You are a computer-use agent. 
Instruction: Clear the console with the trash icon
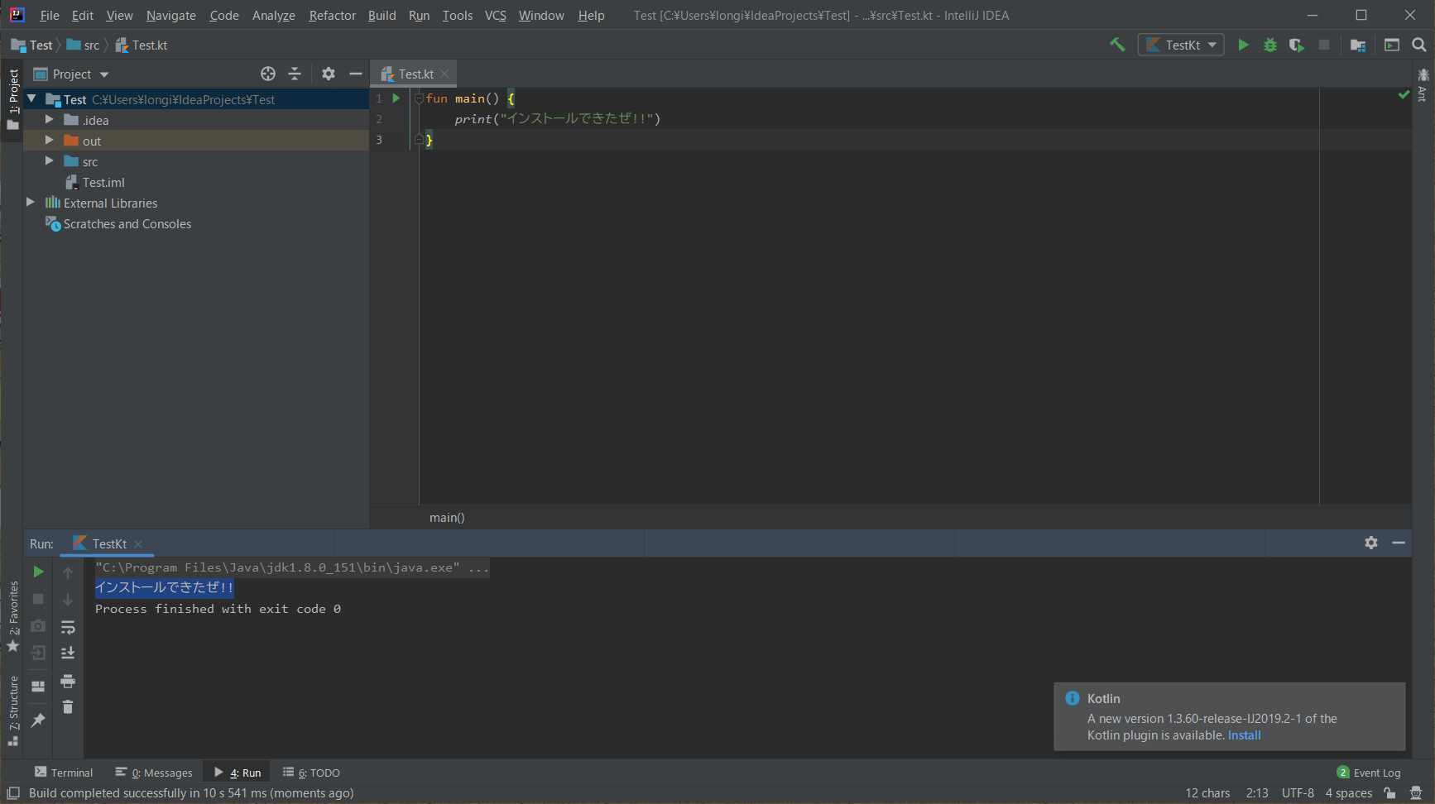click(x=68, y=707)
